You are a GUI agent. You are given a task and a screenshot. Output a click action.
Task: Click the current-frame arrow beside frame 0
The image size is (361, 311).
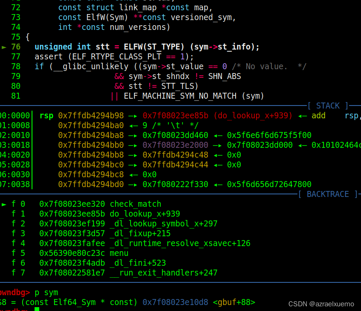pyautogui.click(x=4, y=204)
